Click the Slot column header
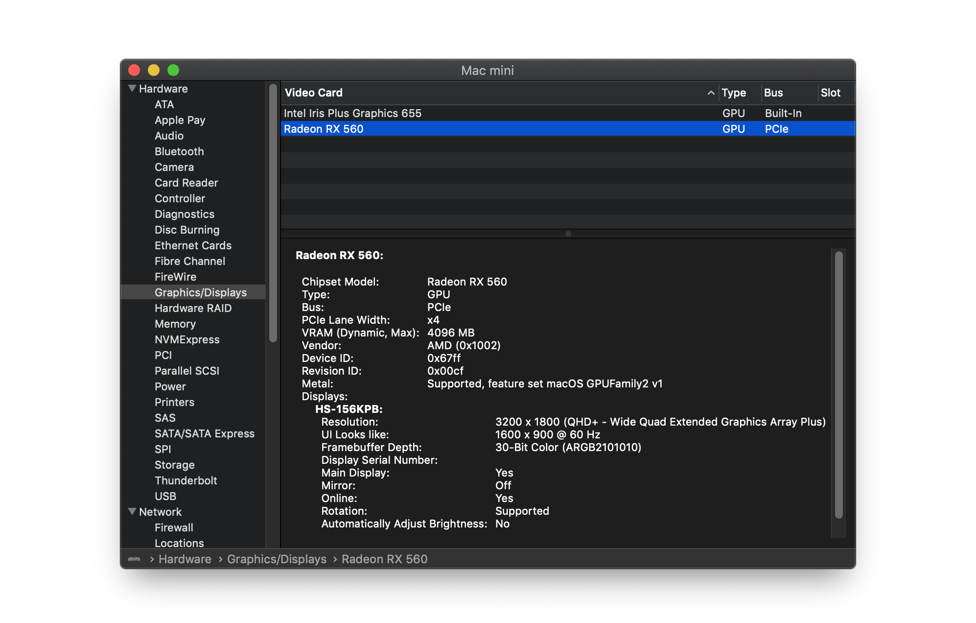The image size is (976, 623). tap(830, 93)
